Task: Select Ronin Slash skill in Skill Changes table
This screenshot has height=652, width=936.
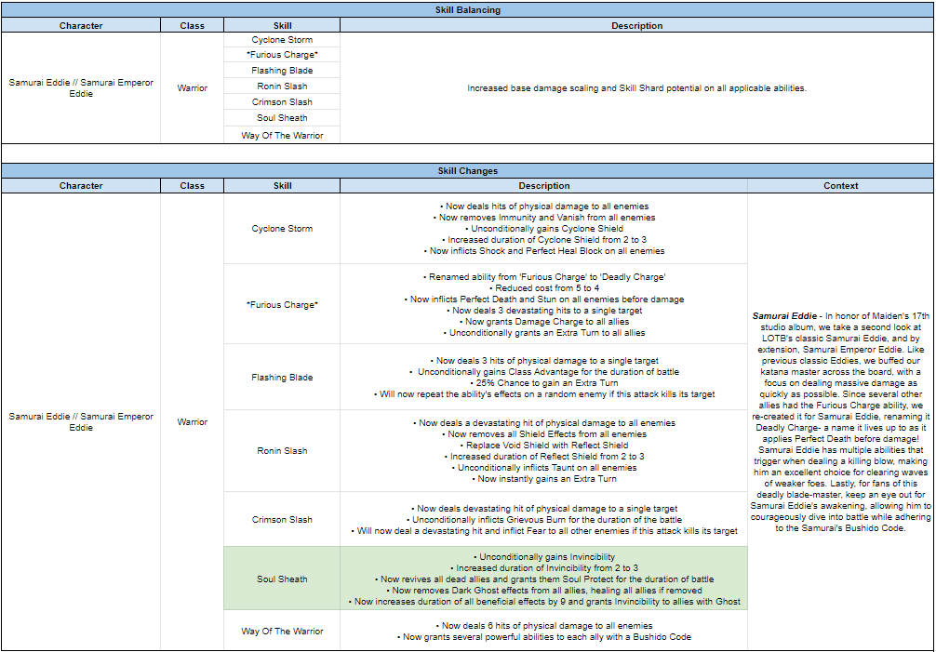Action: point(282,451)
